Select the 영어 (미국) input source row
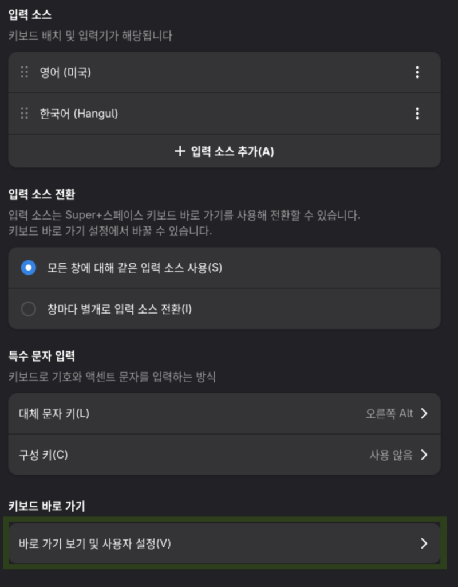 [65, 72]
